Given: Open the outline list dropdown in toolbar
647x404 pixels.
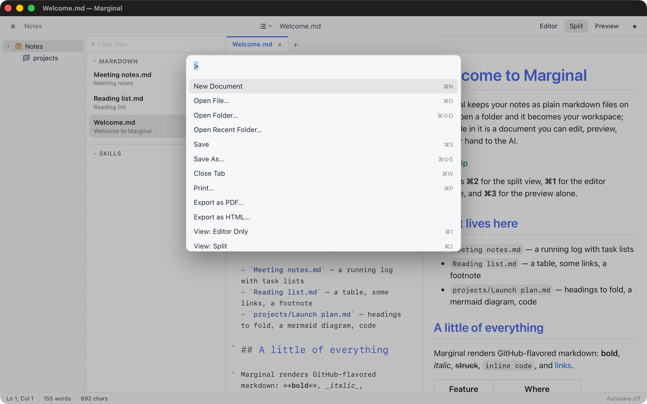Looking at the screenshot, I should pyautogui.click(x=265, y=26).
